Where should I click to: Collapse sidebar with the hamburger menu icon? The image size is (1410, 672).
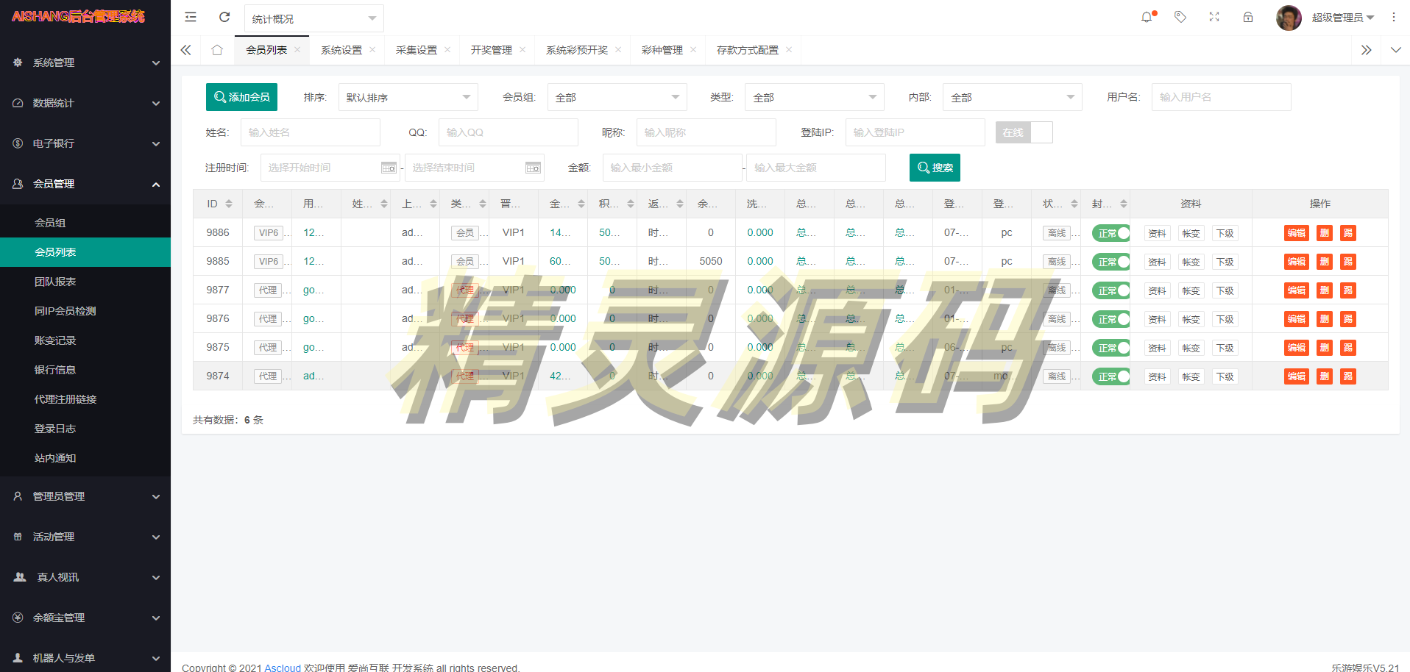[191, 17]
